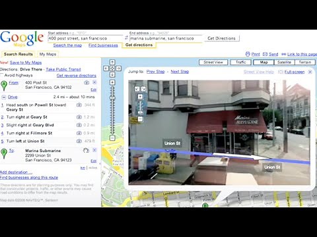Click the Start address input field
Image resolution: width=317 pixels, height=237 pixels.
pyautogui.click(x=85, y=38)
